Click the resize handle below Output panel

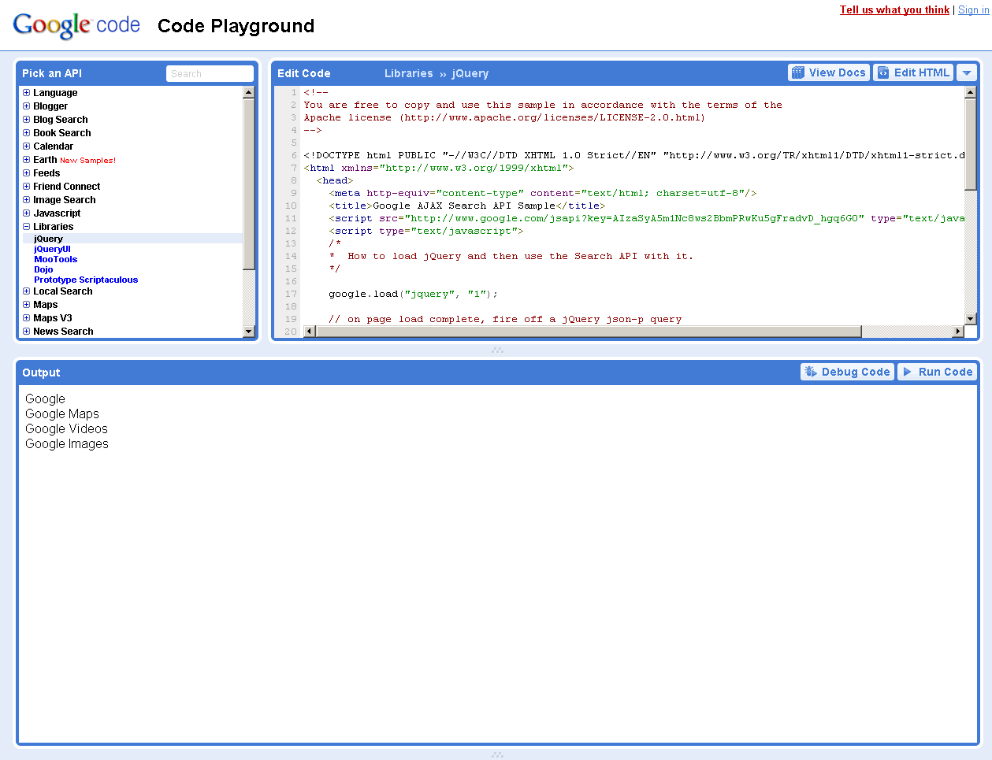(497, 754)
